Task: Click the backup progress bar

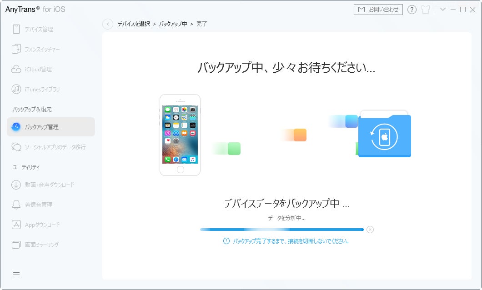Action: click(x=282, y=230)
